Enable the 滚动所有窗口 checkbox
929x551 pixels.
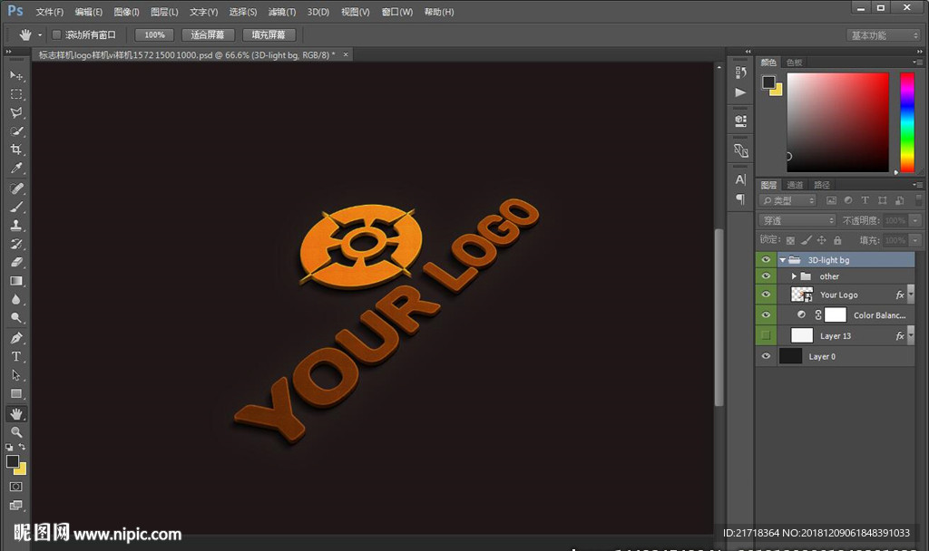(56, 34)
